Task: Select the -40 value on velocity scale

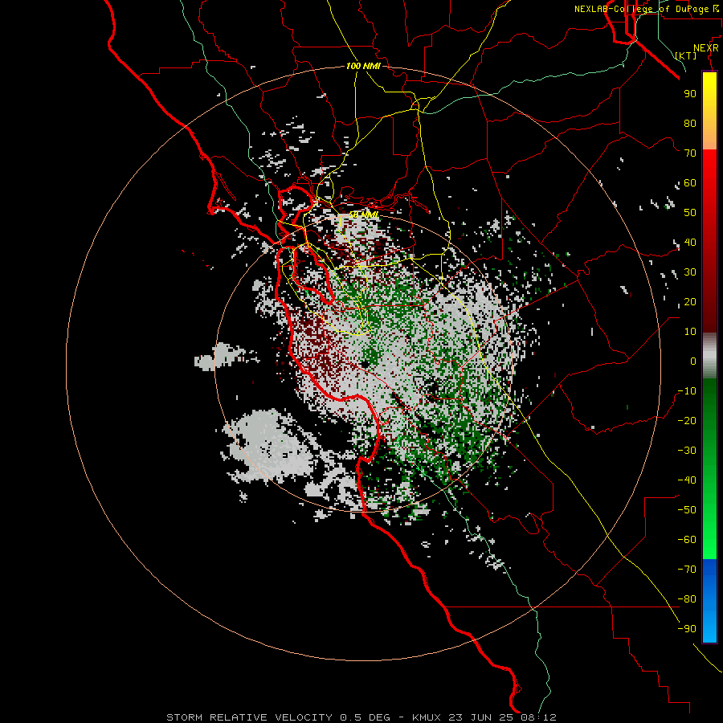Action: [687, 480]
